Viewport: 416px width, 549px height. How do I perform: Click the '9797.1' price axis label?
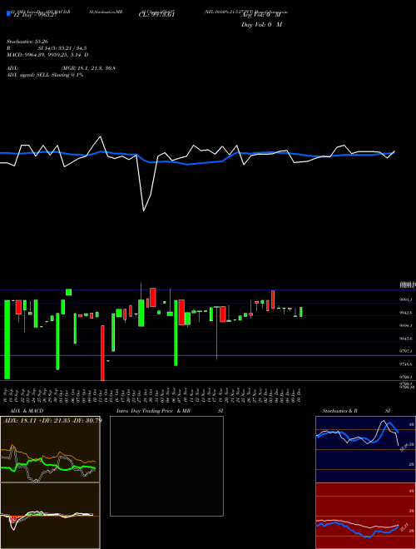coord(407,351)
